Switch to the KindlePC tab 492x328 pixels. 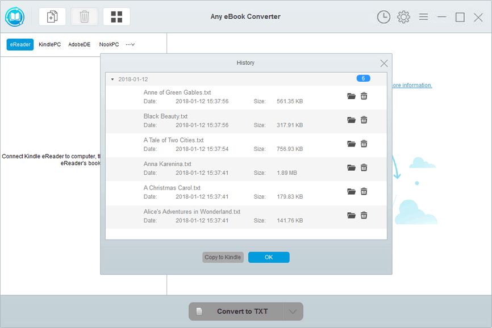click(49, 44)
